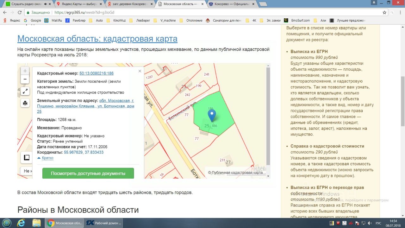Image resolution: width=405 pixels, height=228 pixels.
Task: Close the parcel info popup
Action: click(x=140, y=71)
